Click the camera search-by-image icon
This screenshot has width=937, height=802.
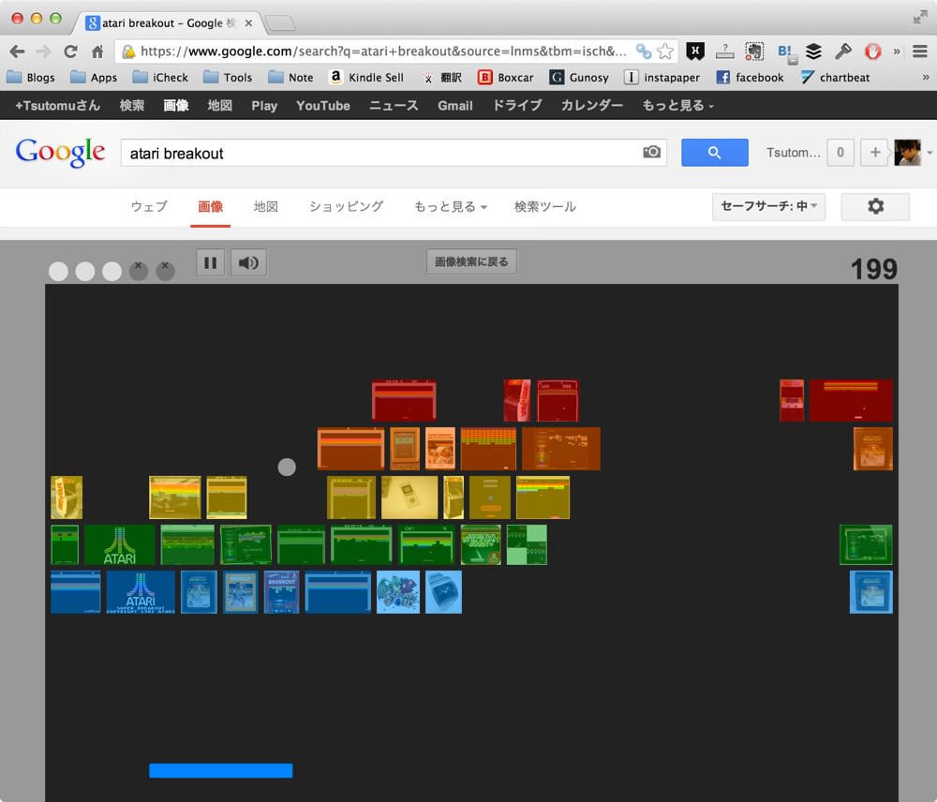pos(651,152)
